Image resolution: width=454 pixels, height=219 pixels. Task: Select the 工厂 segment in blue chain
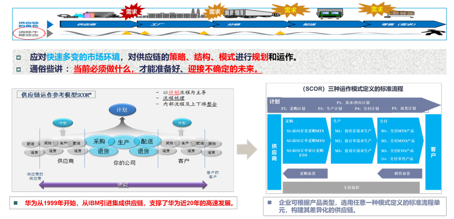pos(155,25)
